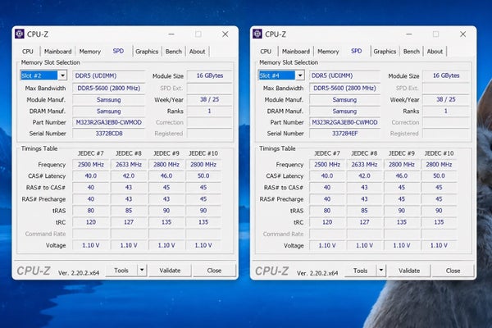Click version text Ver. 2.20.2.x64, left window
This screenshot has width=492, height=328.
click(79, 273)
